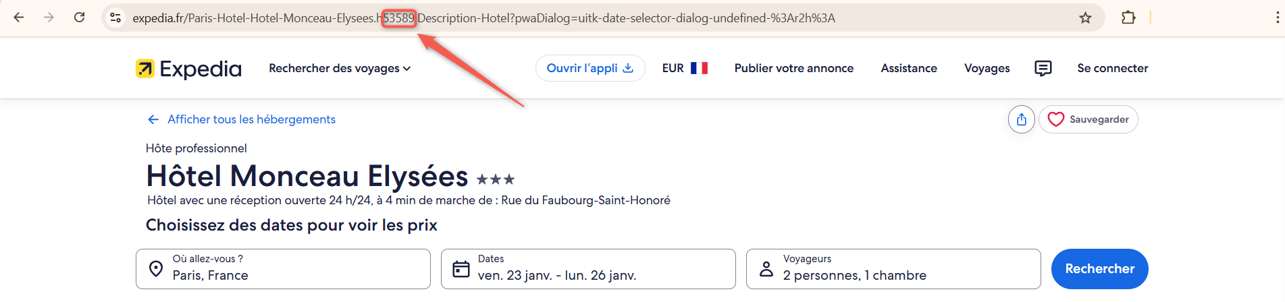Open the messages chat icon

[1043, 68]
